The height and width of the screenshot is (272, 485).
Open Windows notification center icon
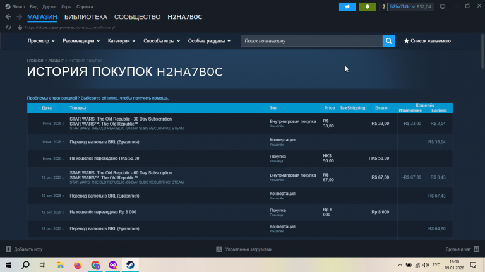coord(473,265)
